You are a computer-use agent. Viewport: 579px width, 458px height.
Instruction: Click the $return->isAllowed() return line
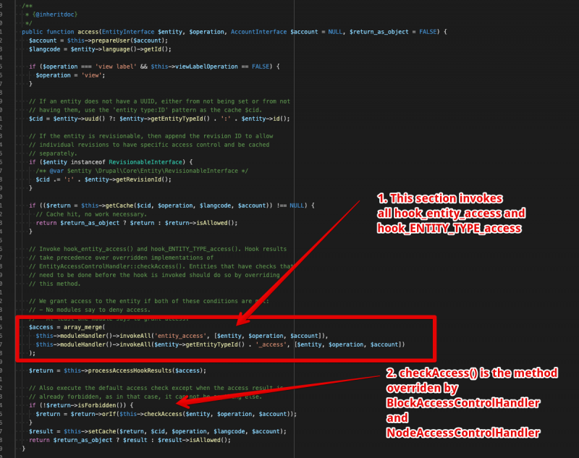[x=137, y=223]
